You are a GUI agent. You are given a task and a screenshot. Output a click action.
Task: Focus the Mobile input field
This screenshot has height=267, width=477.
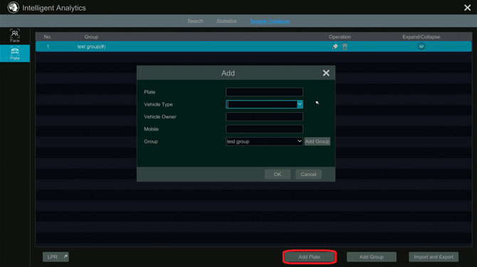[x=264, y=129]
